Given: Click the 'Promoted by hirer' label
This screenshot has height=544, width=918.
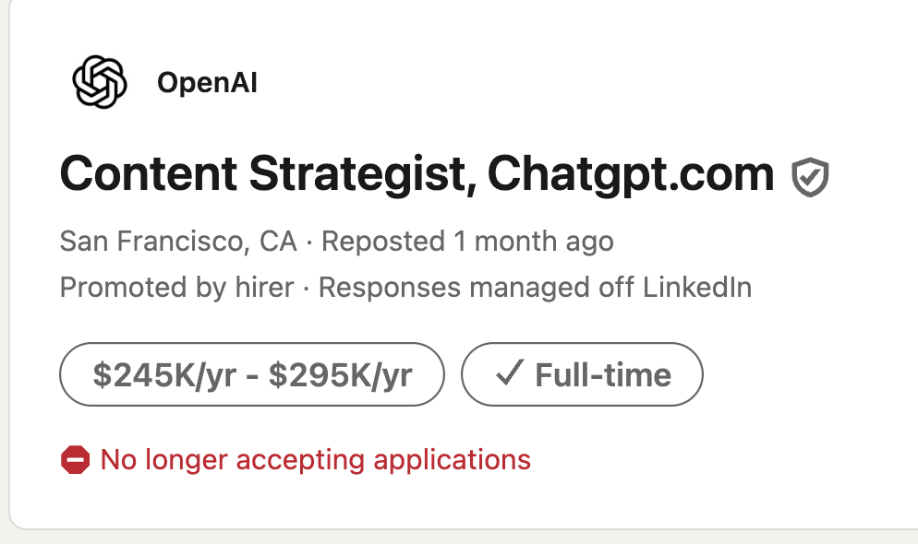Looking at the screenshot, I should tap(176, 288).
